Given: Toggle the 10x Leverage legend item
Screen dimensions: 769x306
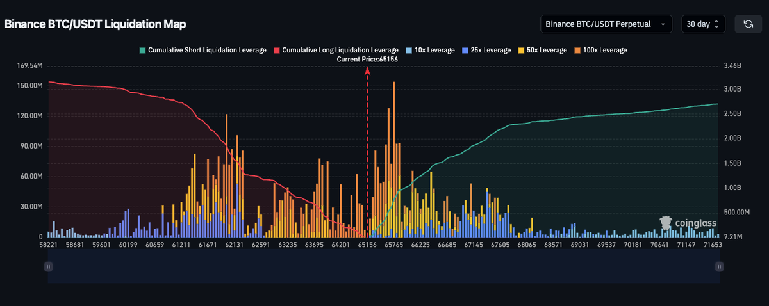Looking at the screenshot, I should (430, 50).
